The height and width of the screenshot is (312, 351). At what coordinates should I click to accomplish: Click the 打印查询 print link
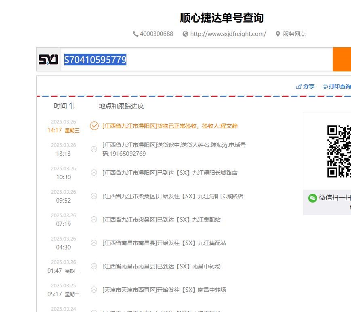pos(340,86)
